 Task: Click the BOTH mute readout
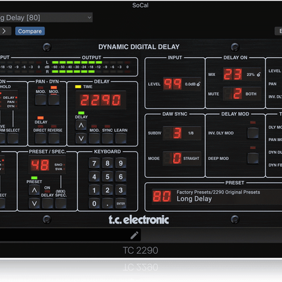click(x=251, y=94)
